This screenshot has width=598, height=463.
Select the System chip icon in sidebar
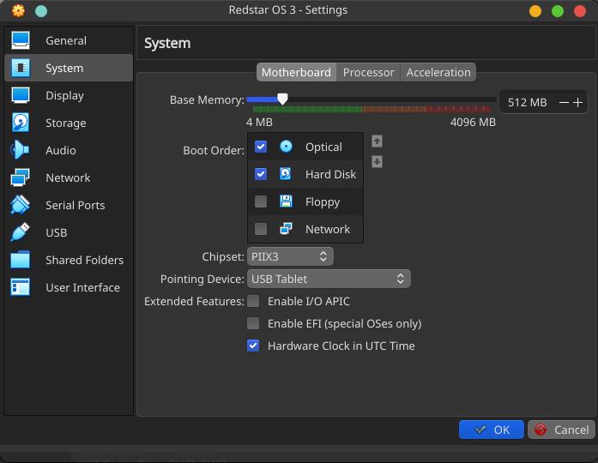(21, 68)
